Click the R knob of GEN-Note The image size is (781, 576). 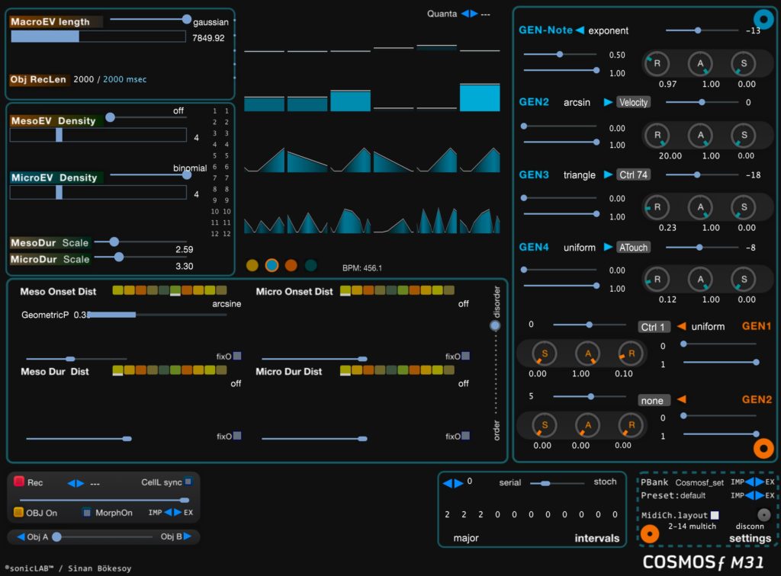657,64
